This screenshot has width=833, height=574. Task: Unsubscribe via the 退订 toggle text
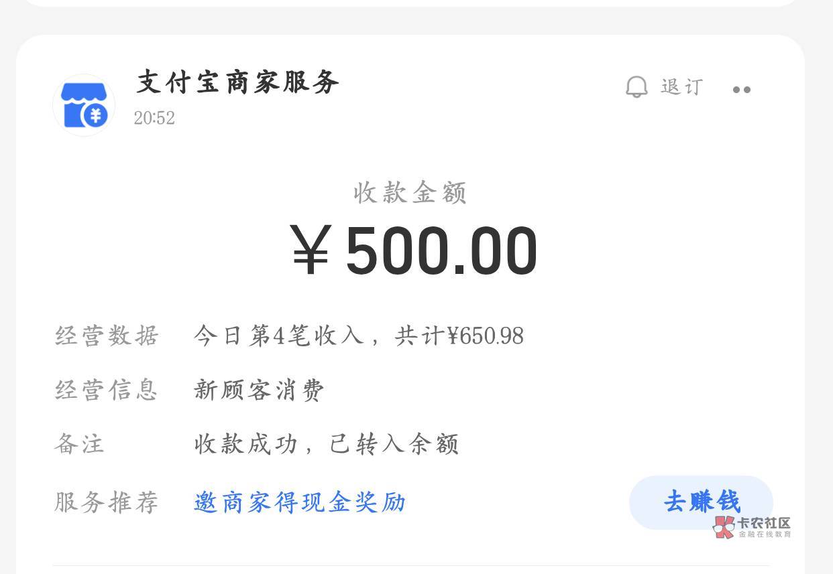[681, 87]
